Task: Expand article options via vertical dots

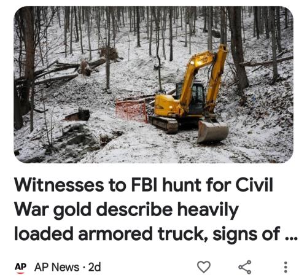Action: coord(286,267)
